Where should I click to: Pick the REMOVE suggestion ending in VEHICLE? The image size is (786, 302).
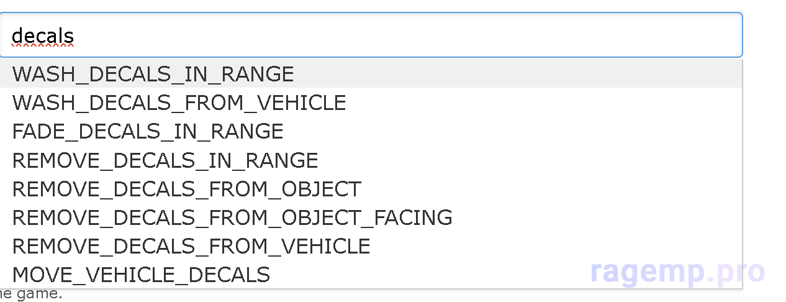(x=191, y=246)
